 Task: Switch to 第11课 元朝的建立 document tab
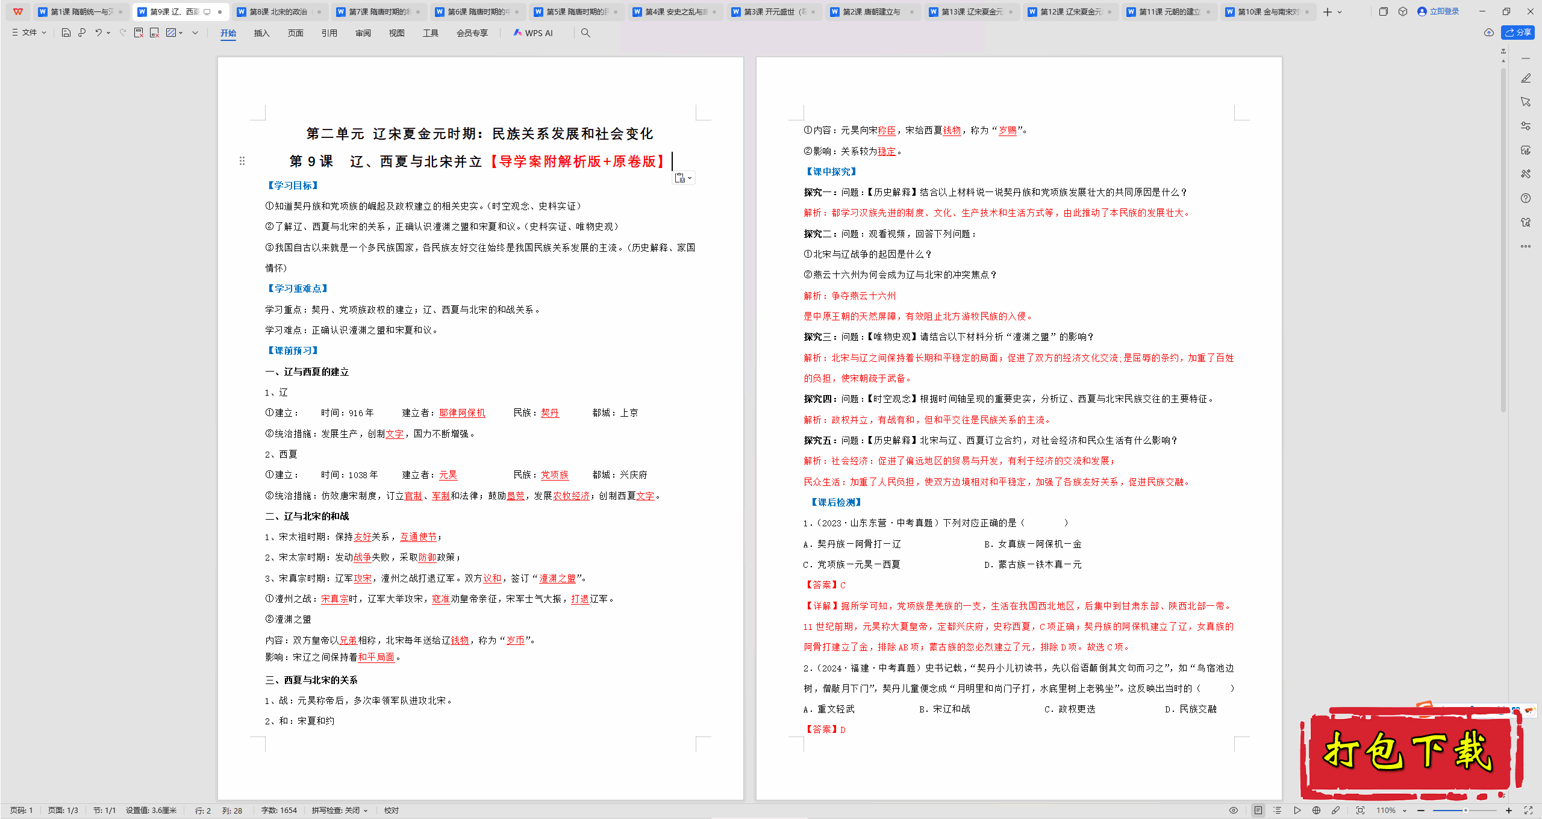[1169, 11]
